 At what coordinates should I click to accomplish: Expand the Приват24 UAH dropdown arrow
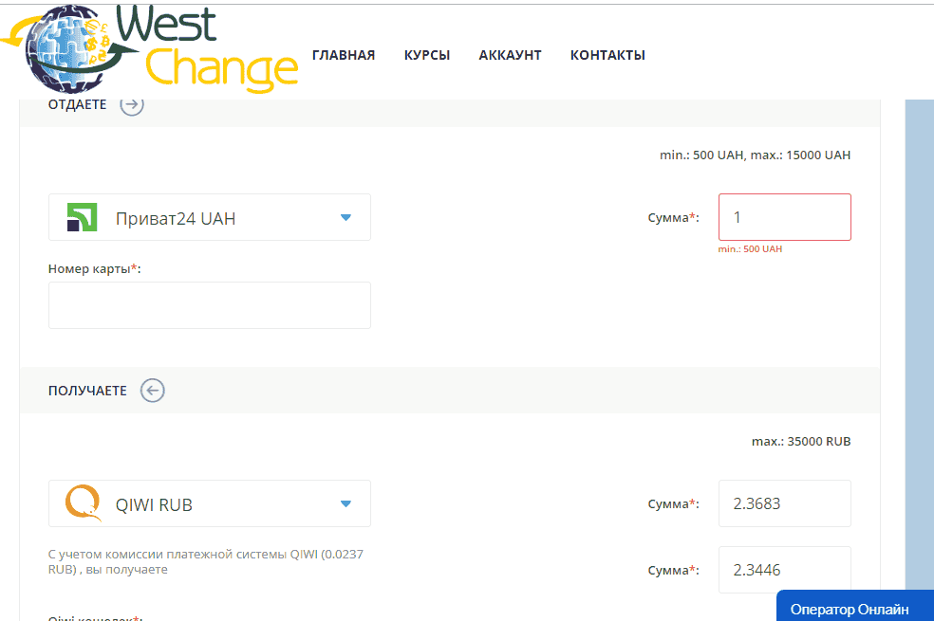[346, 218]
